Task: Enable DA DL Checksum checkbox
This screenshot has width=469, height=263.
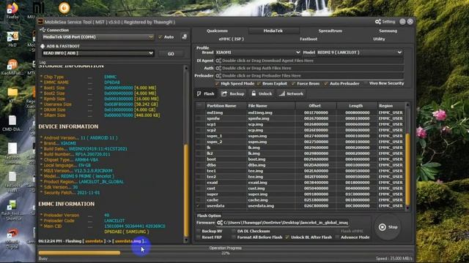Action: click(234, 231)
